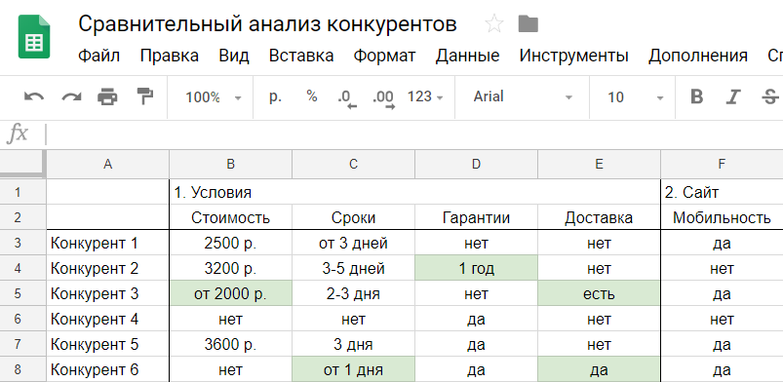This screenshot has width=783, height=382.
Task: Redo the last action
Action: tap(71, 96)
